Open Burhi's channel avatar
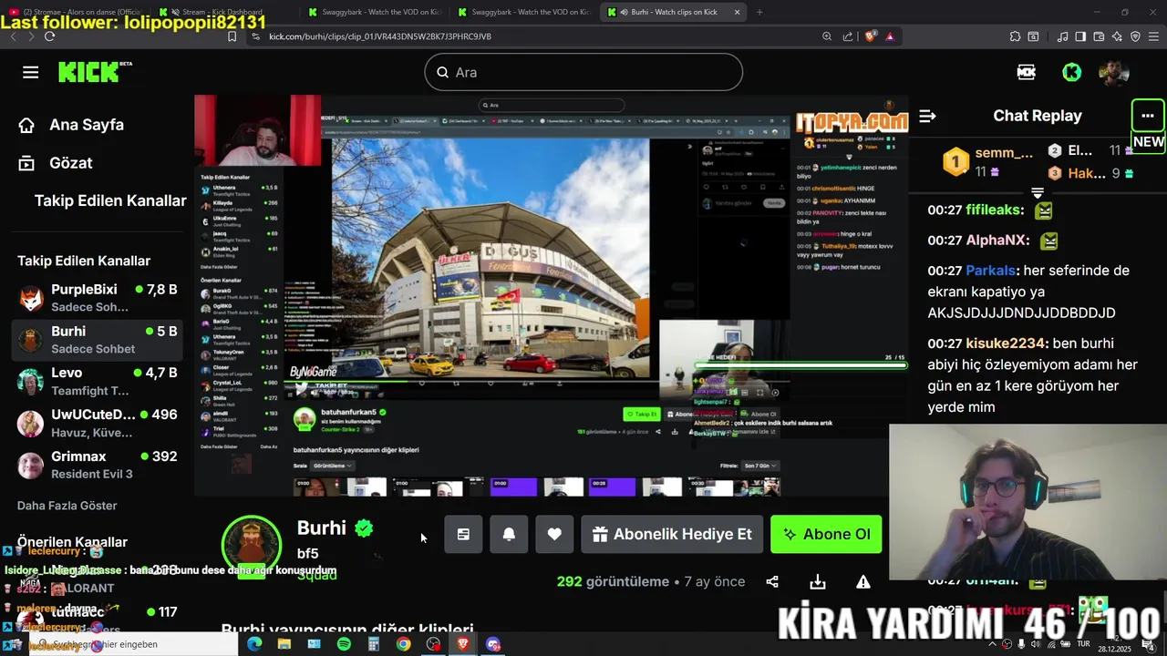Viewport: 1167px width, 656px height. pos(252,545)
